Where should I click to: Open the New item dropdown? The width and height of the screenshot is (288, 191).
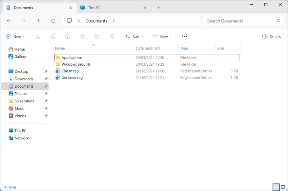(15, 37)
